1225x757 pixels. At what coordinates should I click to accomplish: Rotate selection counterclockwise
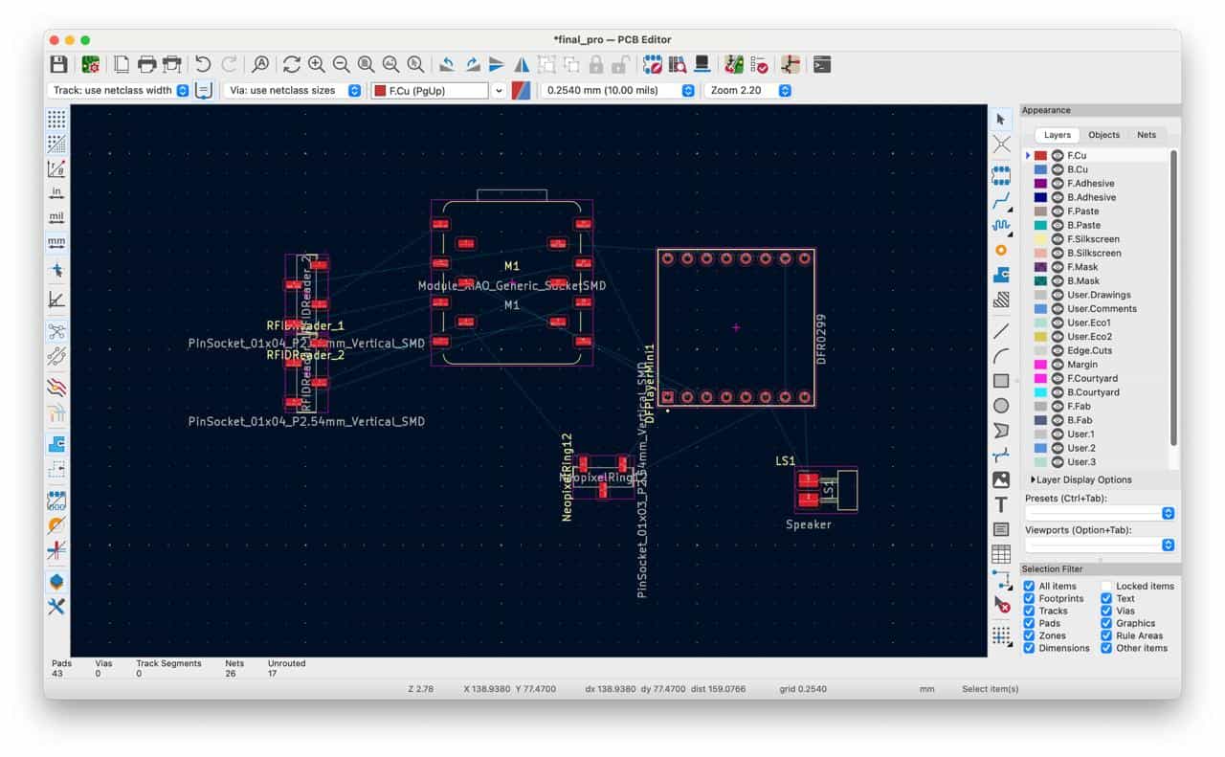click(447, 64)
